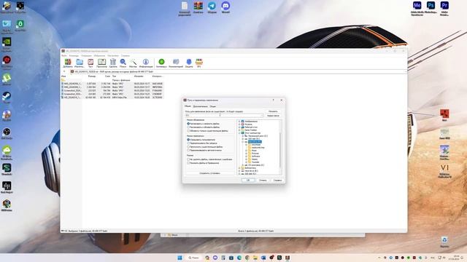Screen dimensions: 467x262
Task: Click the Windows Start button on the taskbar
Action: tap(180, 258)
